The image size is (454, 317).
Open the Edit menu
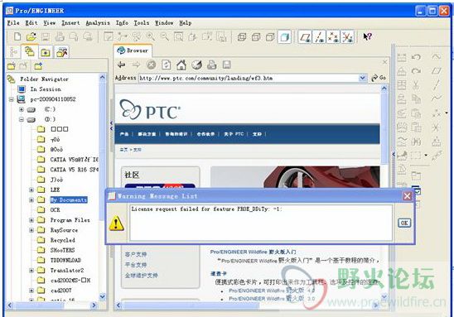31,23
